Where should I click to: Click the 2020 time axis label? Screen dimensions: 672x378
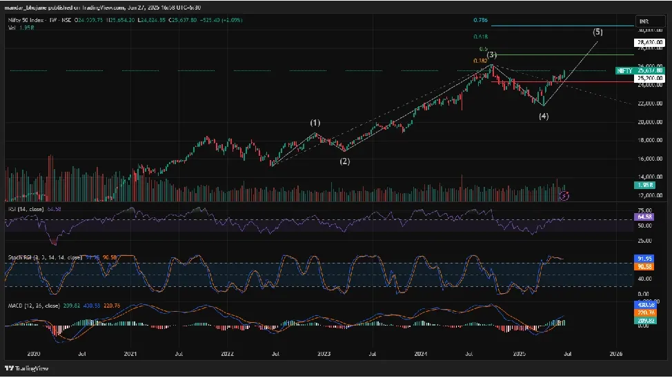[x=33, y=354]
